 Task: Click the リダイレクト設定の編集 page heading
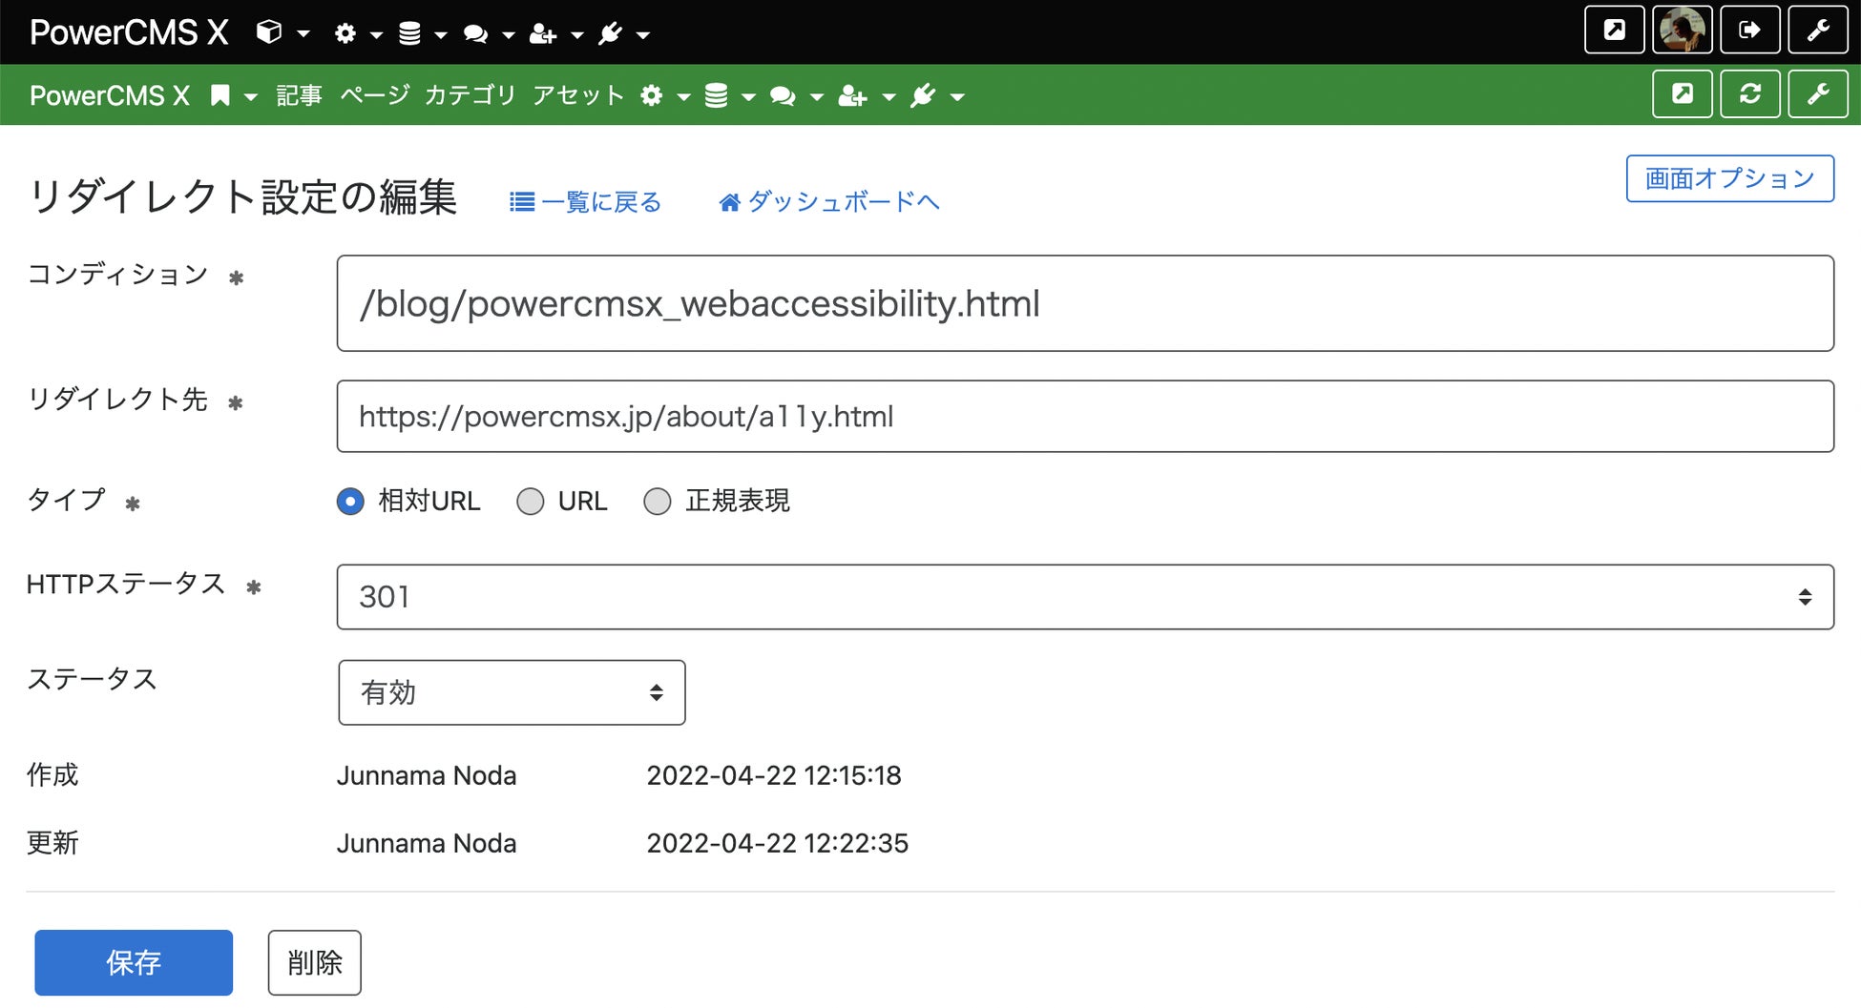pyautogui.click(x=243, y=197)
